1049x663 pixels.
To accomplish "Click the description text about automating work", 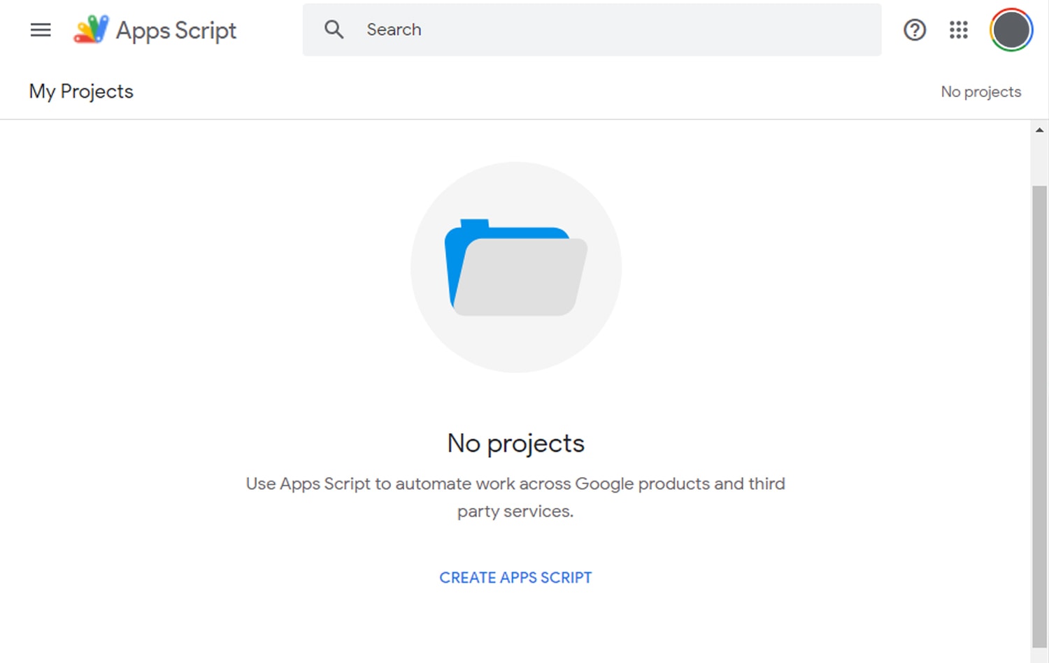I will tap(515, 497).
